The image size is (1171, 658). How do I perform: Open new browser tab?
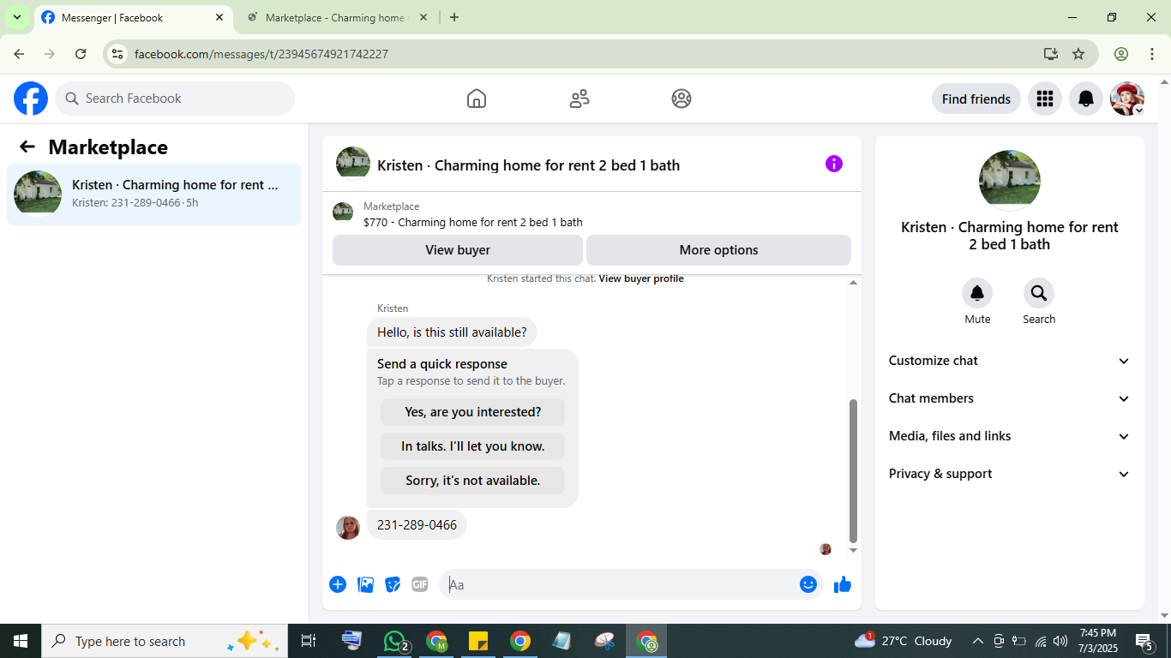coord(454,17)
